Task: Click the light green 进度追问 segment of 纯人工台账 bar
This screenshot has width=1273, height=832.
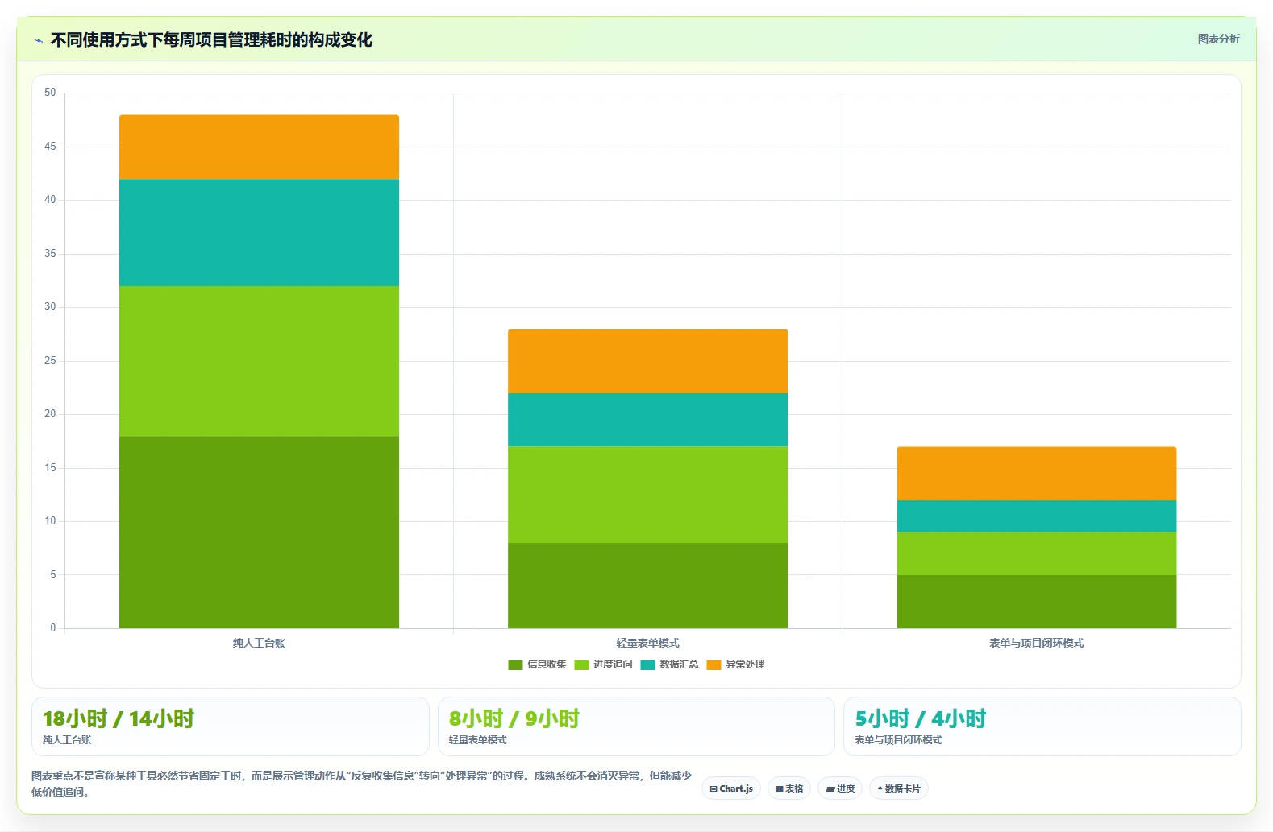Action: (259, 361)
